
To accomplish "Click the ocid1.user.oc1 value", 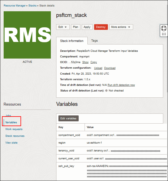I will [127, 158].
